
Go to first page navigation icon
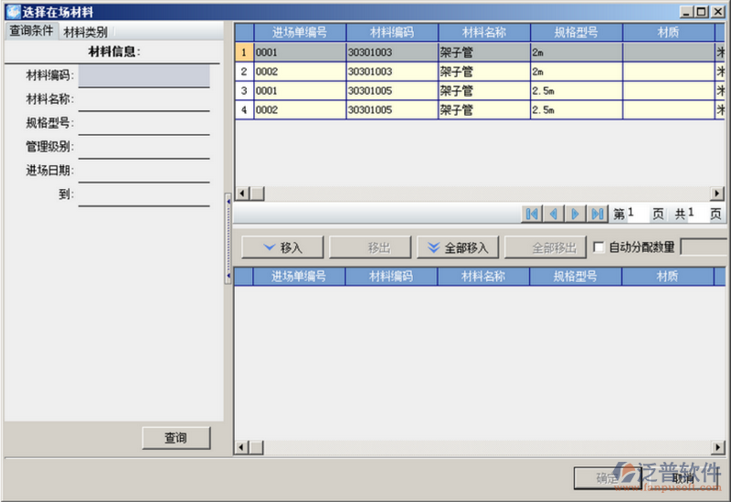click(x=531, y=214)
